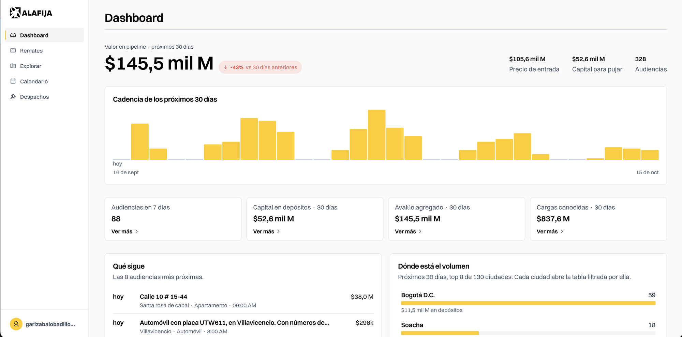The image size is (682, 337).
Task: Click the Soacha volume bar
Action: tap(528, 333)
